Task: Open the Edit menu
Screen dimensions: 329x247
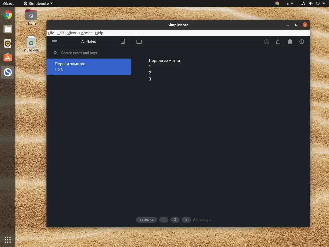Action: [x=61, y=33]
